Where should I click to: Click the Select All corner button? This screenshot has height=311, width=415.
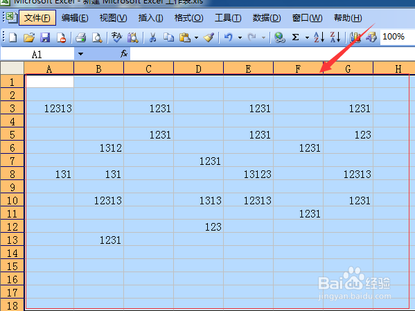tap(12, 68)
